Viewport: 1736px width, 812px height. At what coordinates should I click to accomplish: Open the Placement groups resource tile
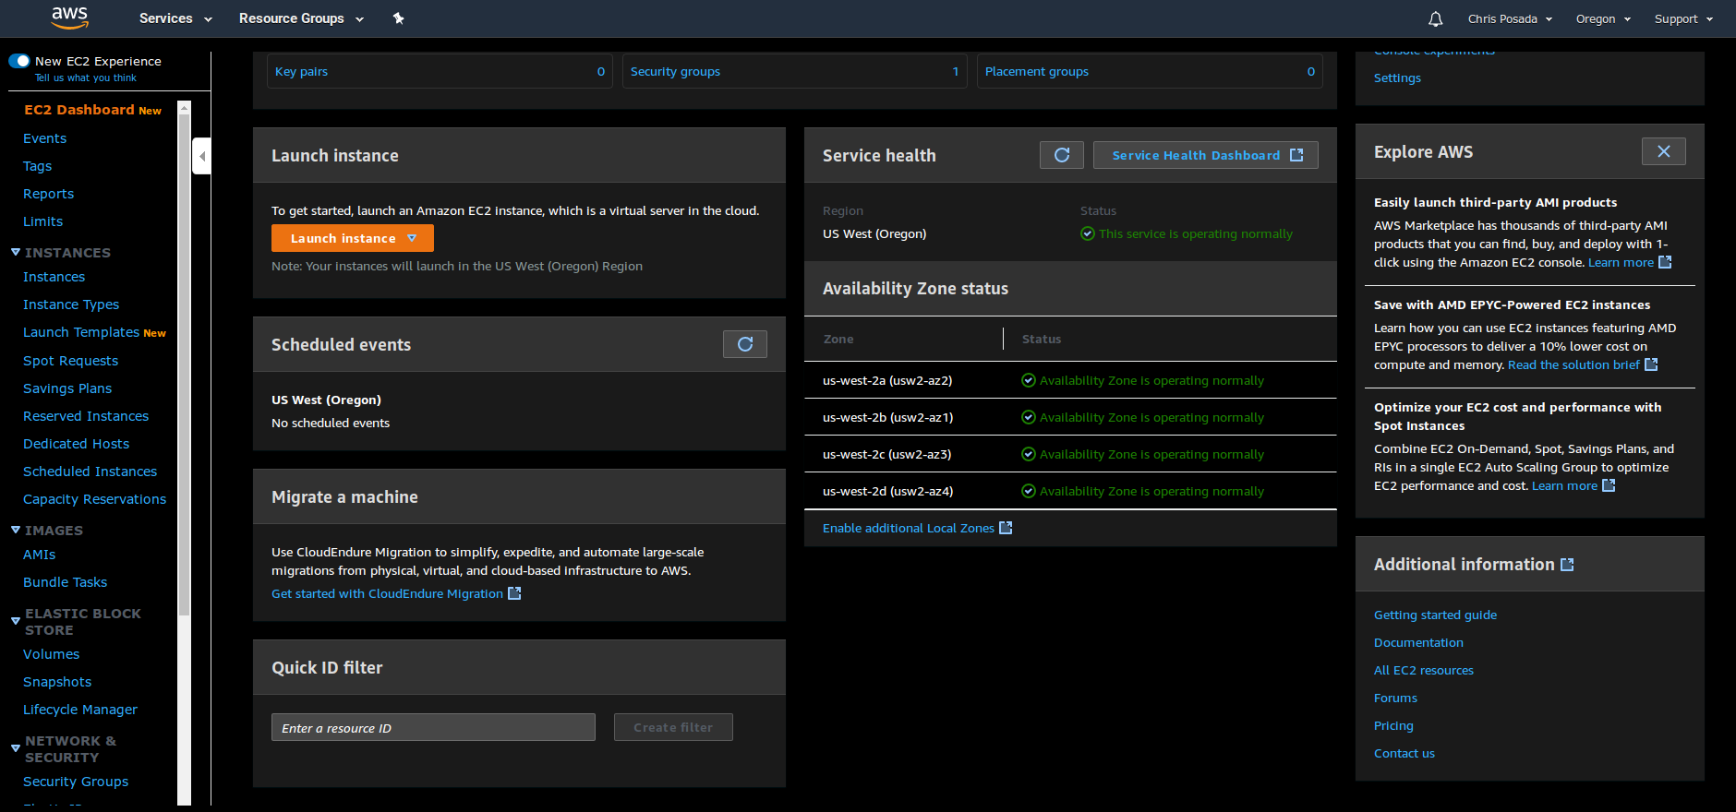[x=1150, y=71]
